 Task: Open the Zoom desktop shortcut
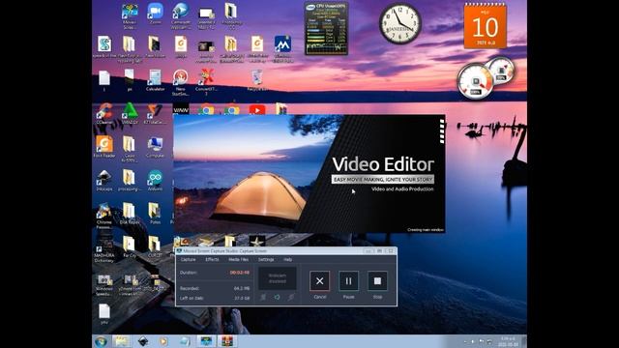155,14
